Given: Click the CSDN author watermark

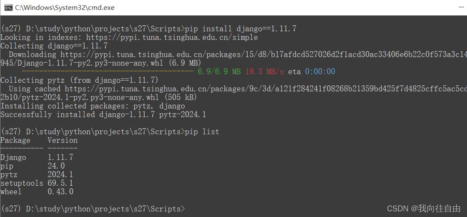Looking at the screenshot, I should 424,208.
